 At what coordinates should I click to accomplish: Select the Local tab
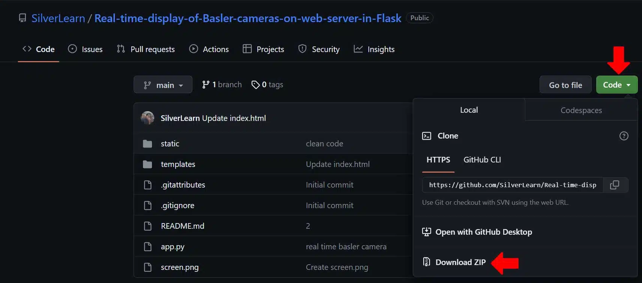[x=469, y=110]
